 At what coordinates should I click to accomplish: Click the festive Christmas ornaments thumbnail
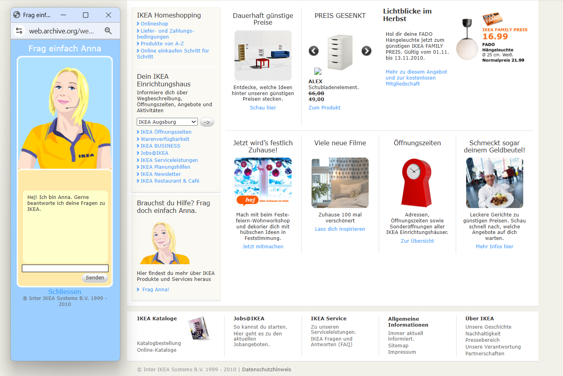tap(263, 183)
